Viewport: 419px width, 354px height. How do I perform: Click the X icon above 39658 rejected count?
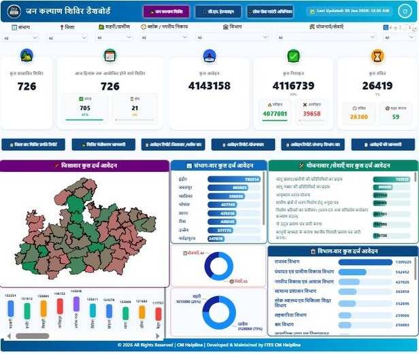point(305,105)
